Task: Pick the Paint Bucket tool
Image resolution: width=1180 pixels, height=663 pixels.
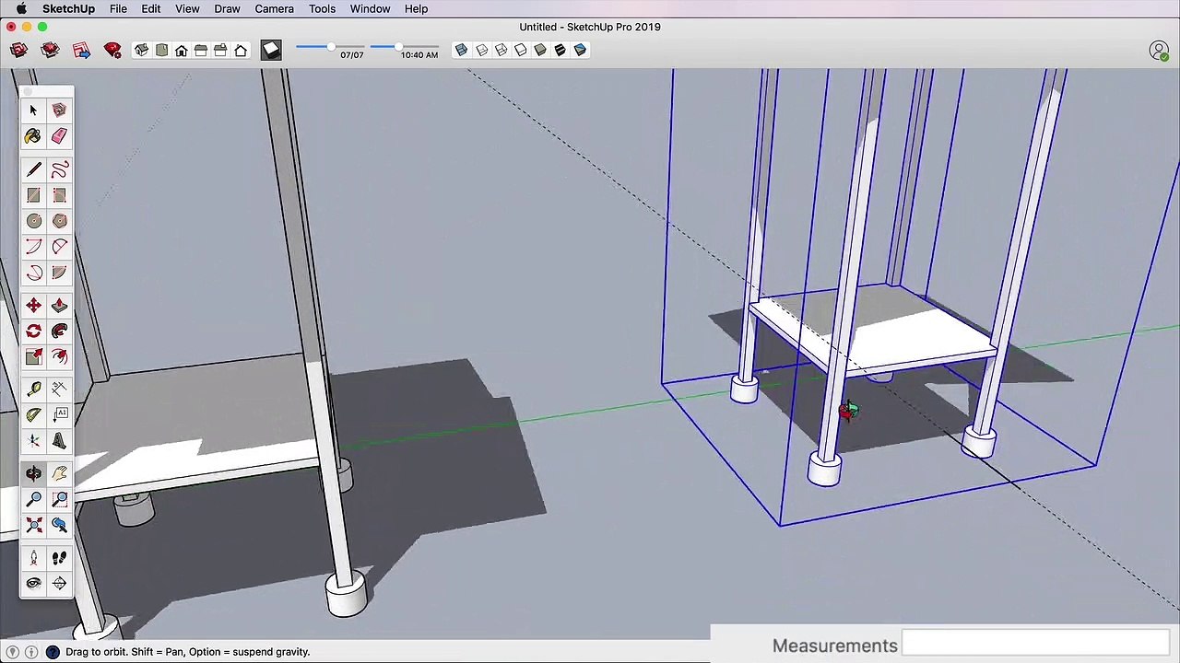Action: coord(33,136)
